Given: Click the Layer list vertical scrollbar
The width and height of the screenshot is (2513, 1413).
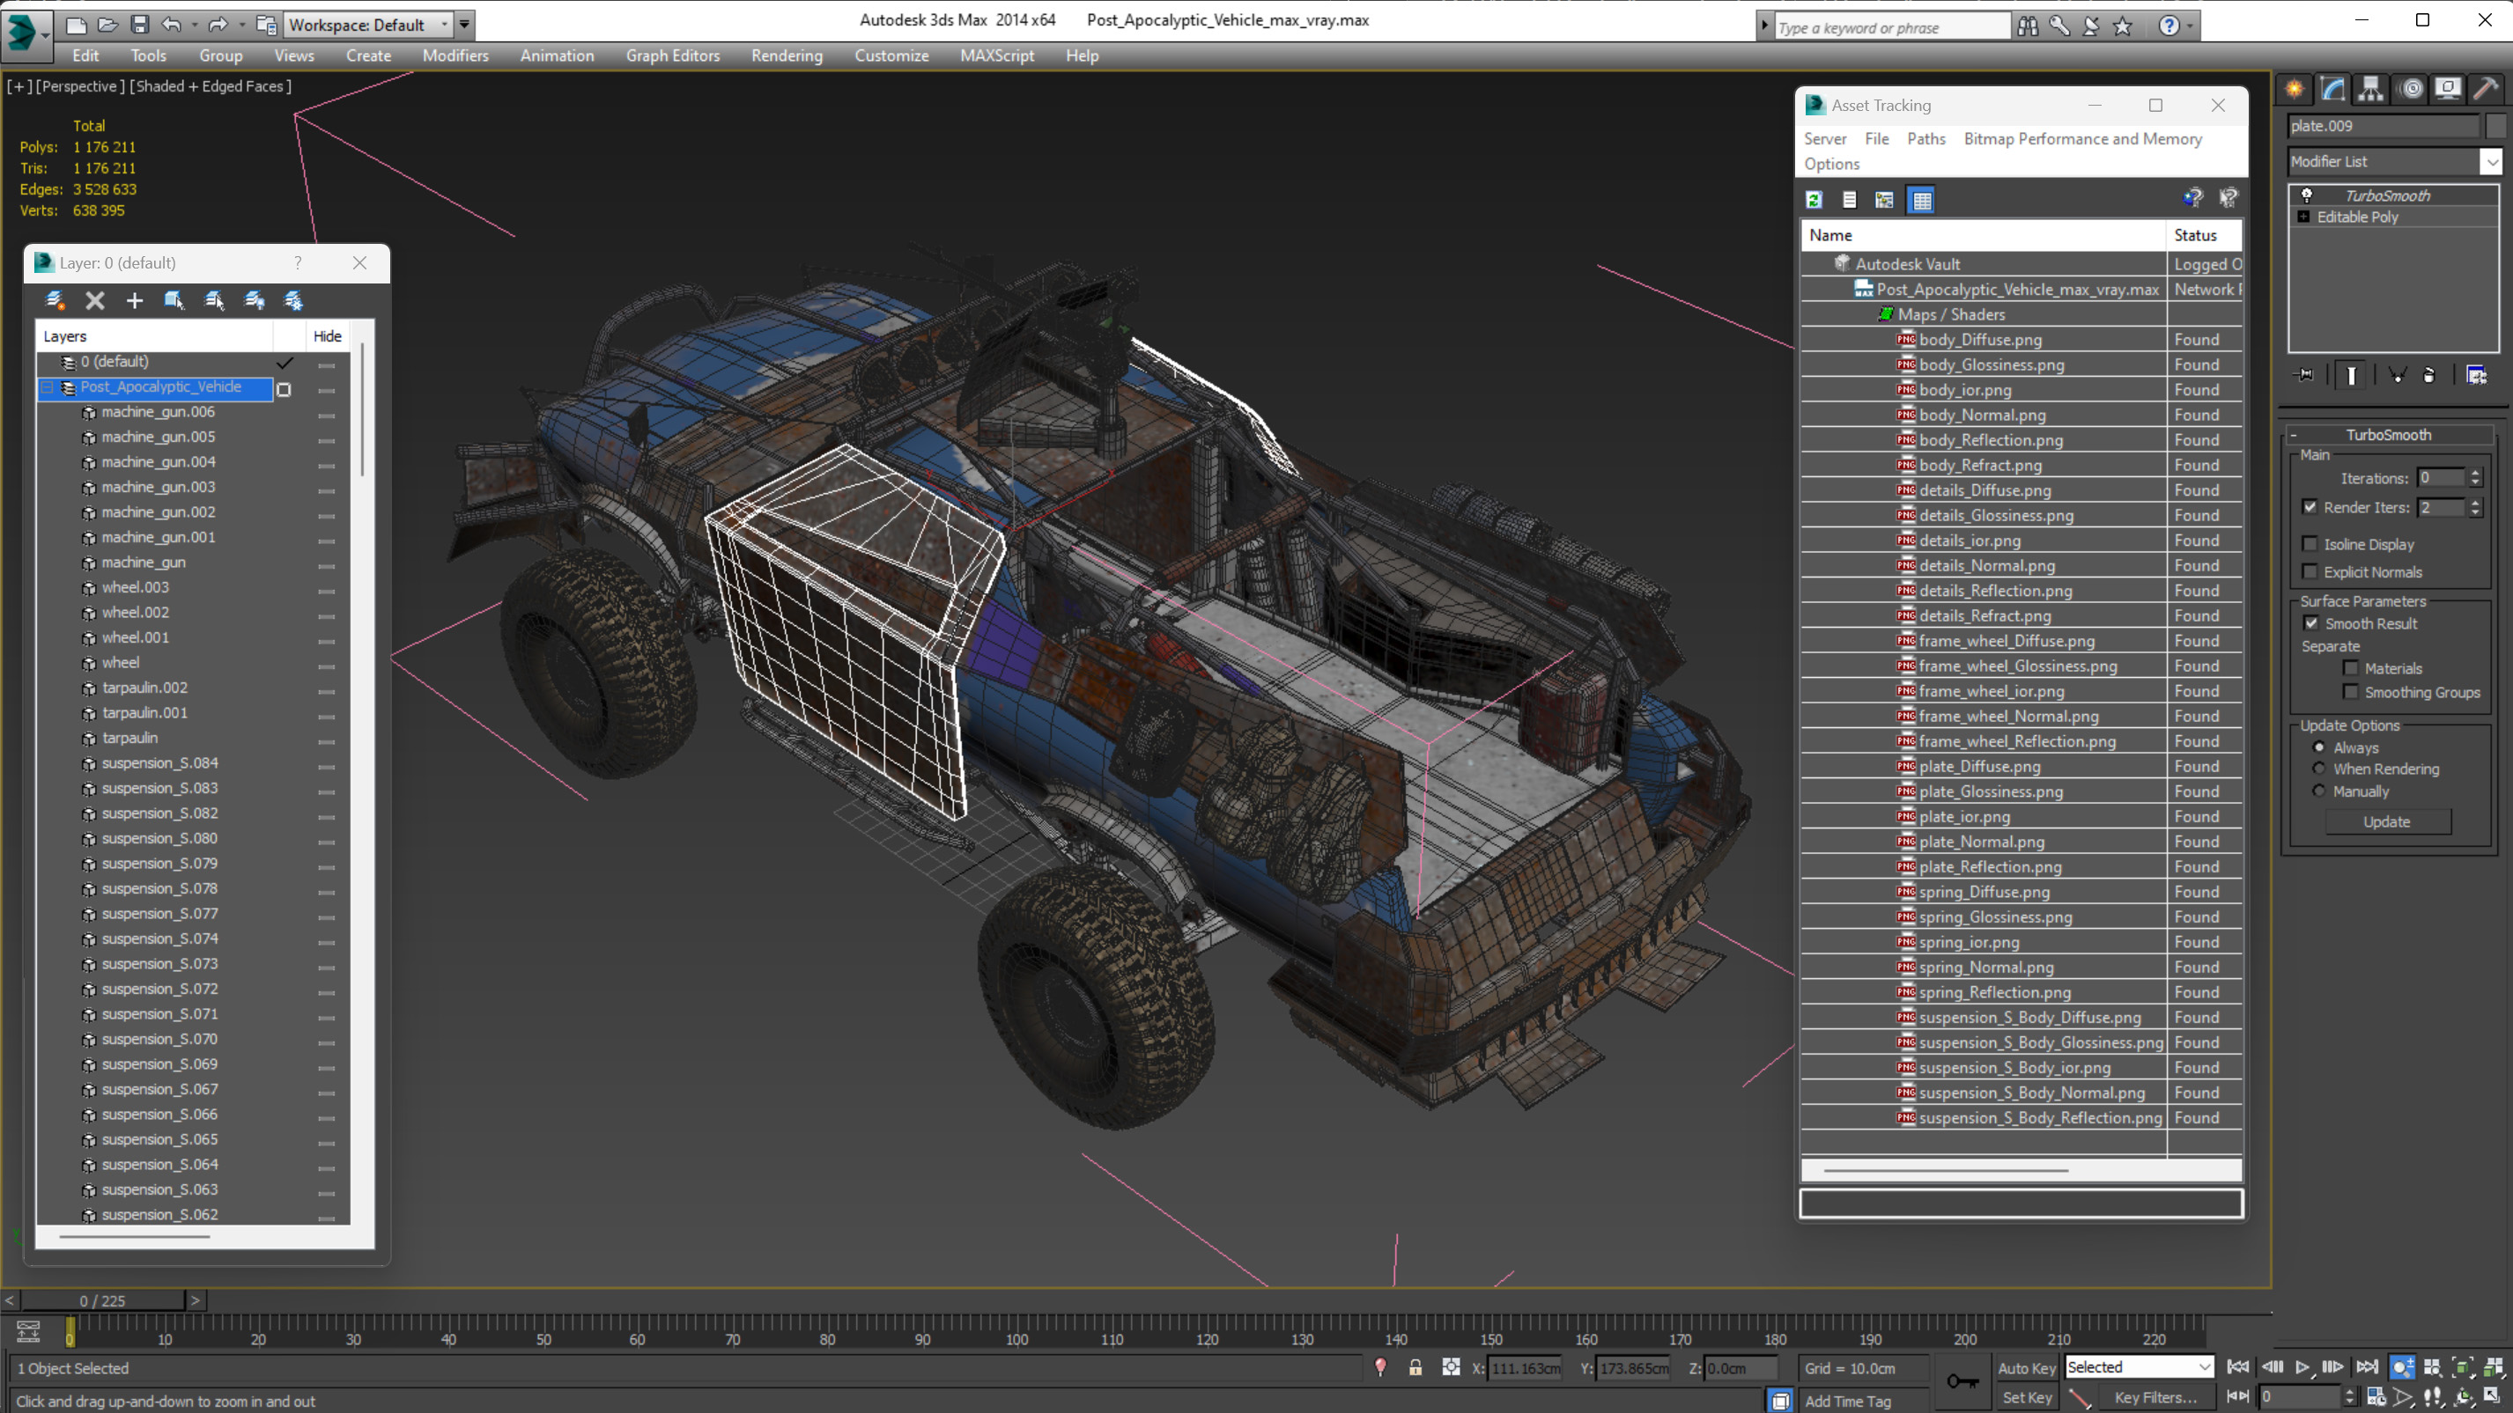Looking at the screenshot, I should (x=362, y=409).
